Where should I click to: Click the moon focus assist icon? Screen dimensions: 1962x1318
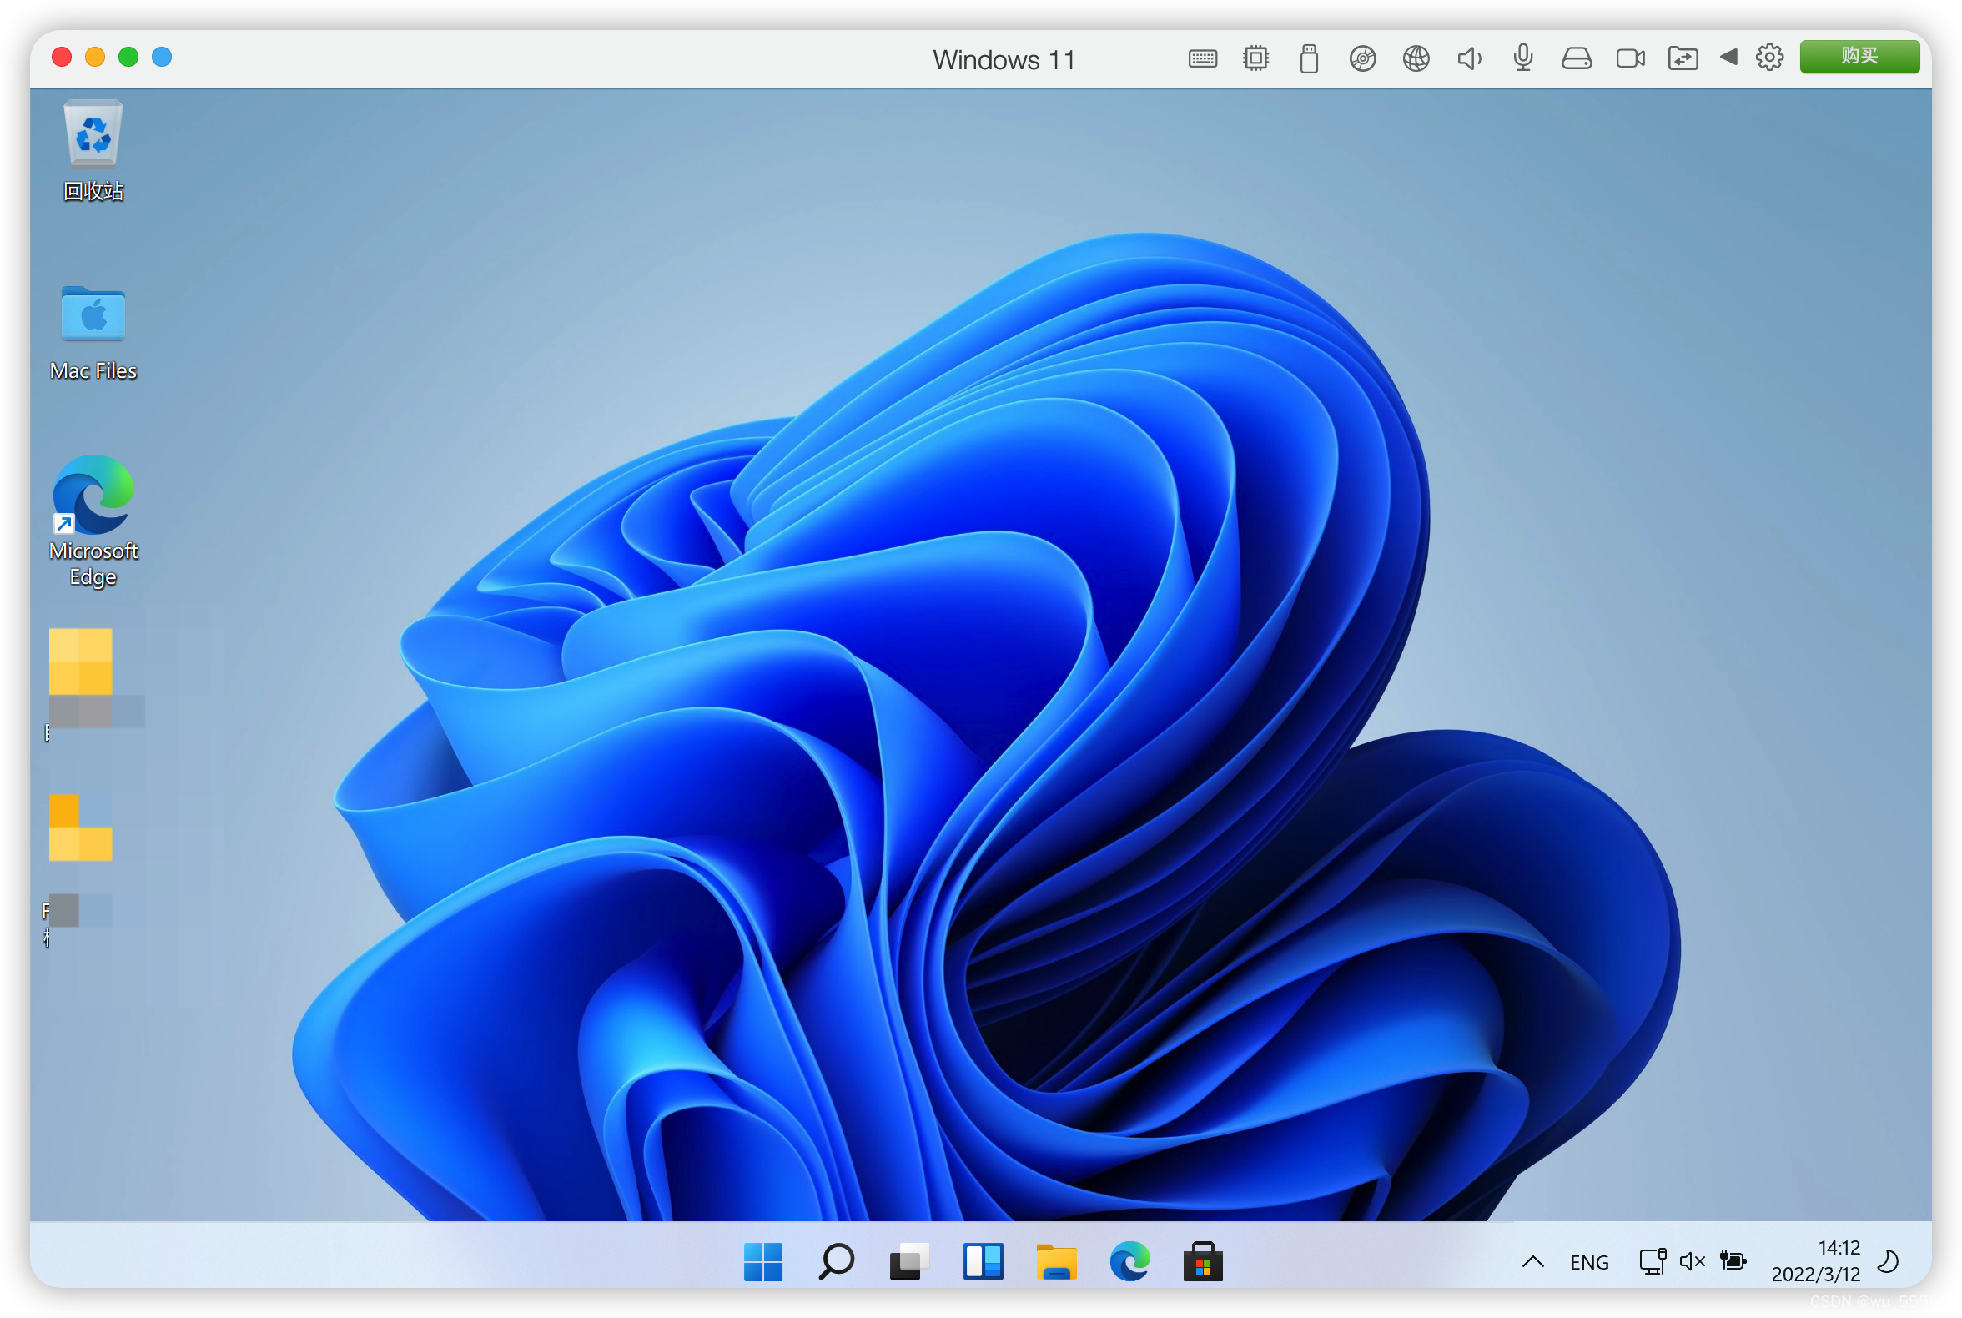pyautogui.click(x=1888, y=1261)
